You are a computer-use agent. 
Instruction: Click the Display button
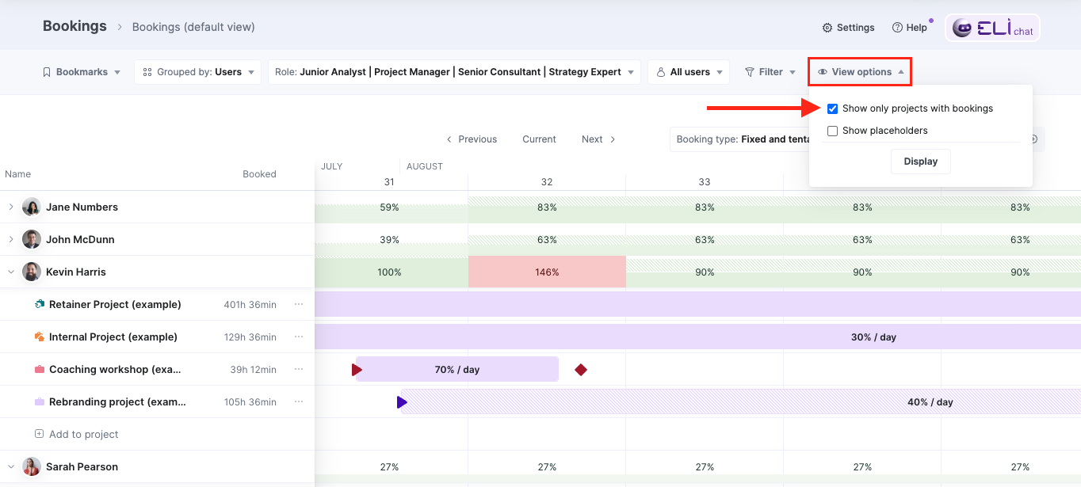[x=920, y=162]
